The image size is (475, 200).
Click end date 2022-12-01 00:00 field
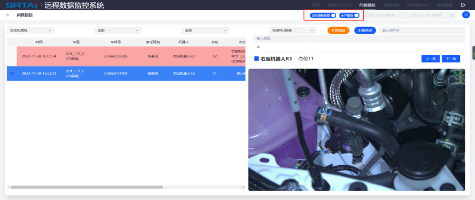(x=426, y=15)
